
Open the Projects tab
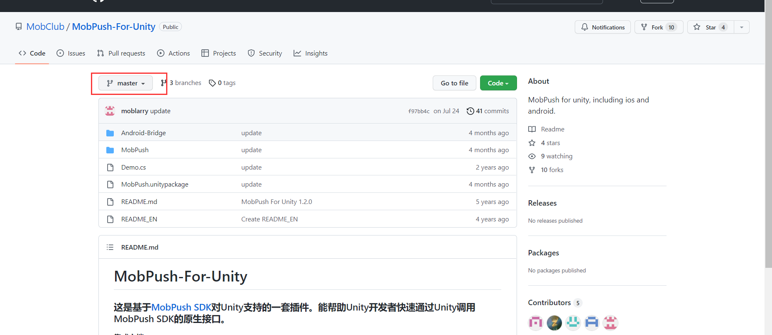click(219, 53)
